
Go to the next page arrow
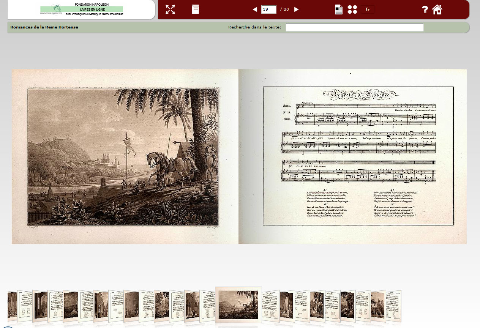point(297,9)
